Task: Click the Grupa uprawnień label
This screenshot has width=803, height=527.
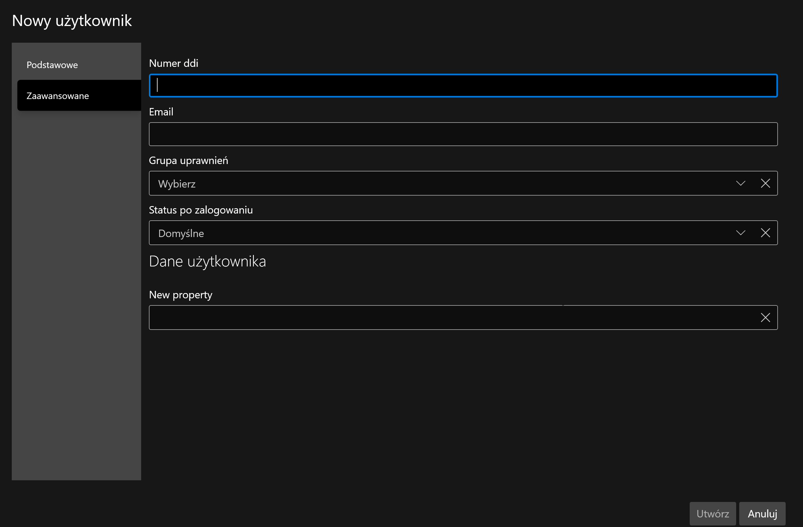Action: point(188,161)
